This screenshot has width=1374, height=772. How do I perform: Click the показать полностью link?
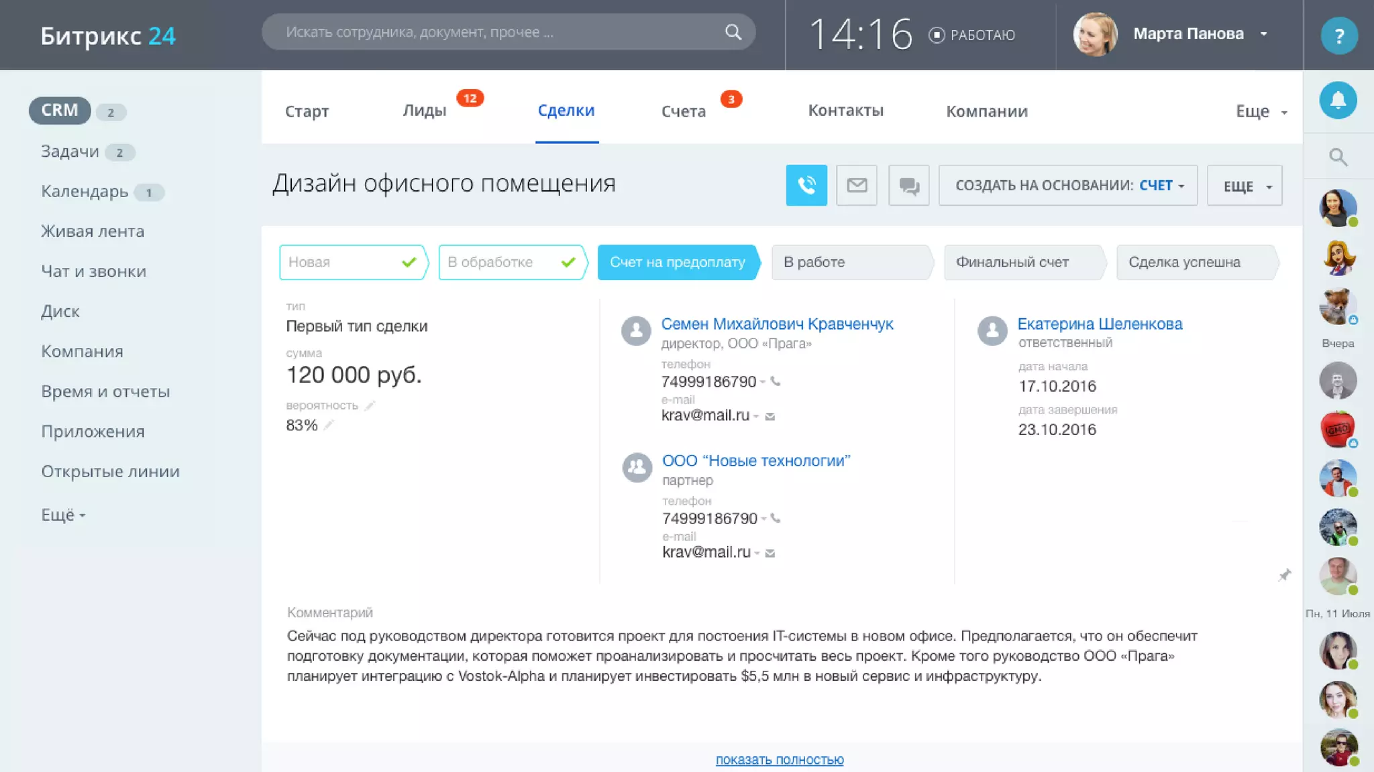(x=779, y=759)
